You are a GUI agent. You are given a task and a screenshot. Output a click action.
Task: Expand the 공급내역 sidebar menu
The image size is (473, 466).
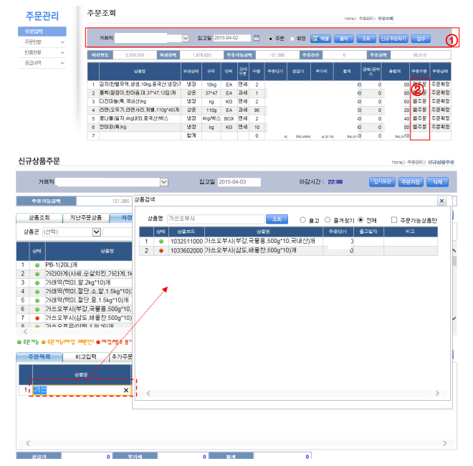coord(42,63)
